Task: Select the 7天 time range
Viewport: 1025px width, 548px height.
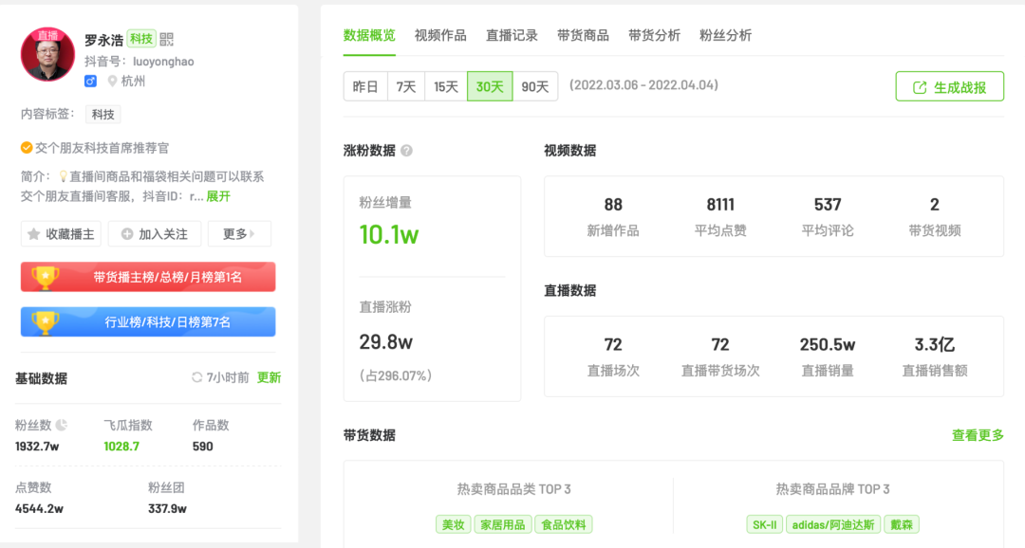Action: [406, 86]
